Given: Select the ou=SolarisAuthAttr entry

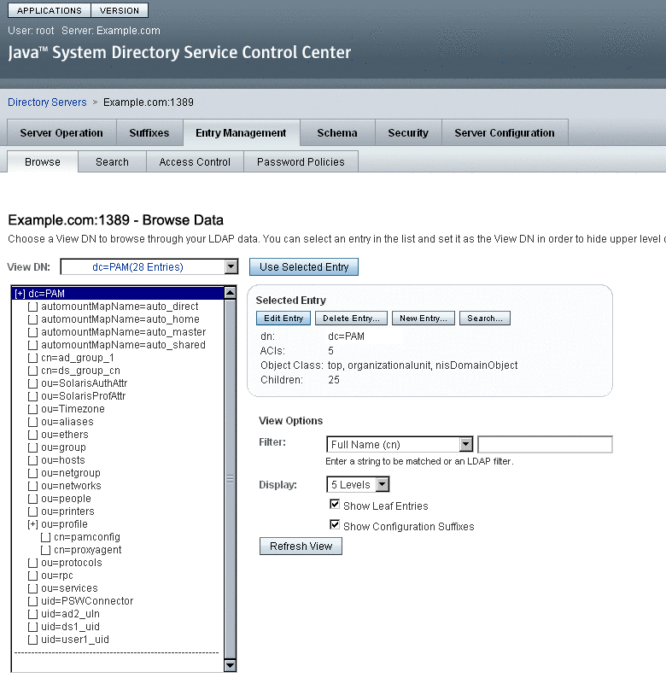Looking at the screenshot, I should [84, 383].
